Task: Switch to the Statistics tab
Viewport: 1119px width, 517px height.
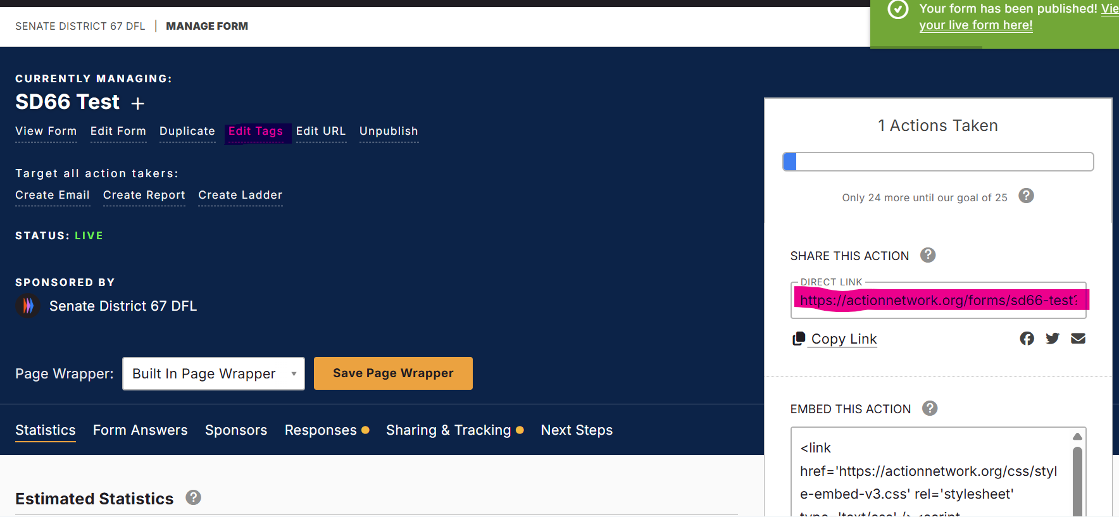Action: 46,430
